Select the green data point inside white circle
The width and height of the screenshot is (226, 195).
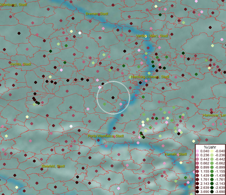coord(104,104)
